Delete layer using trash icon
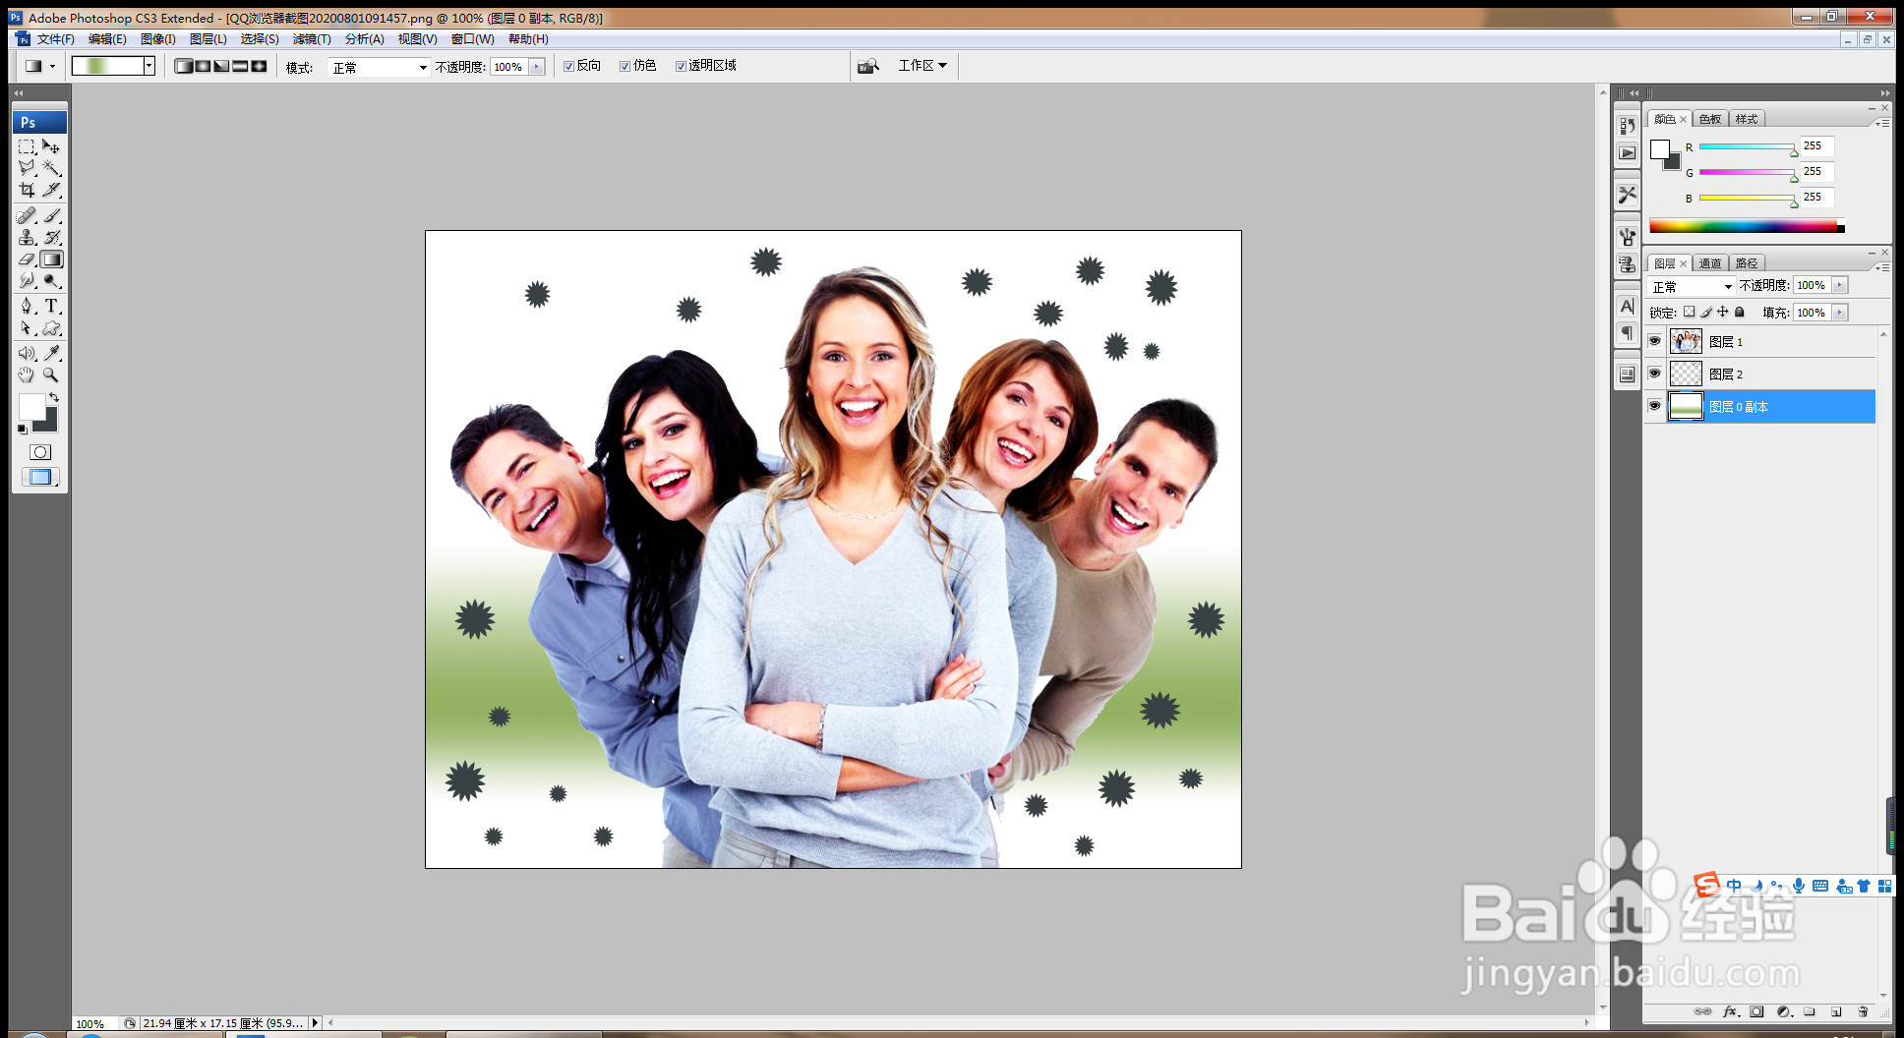The height and width of the screenshot is (1038, 1904). (1863, 1011)
